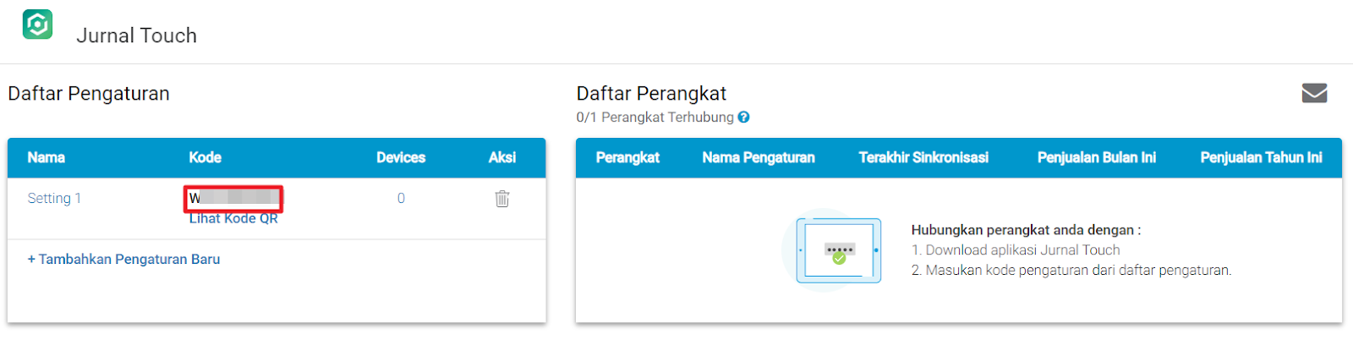
Task: Click the Penjualan Tahun Ini column header
Action: pyautogui.click(x=1261, y=158)
